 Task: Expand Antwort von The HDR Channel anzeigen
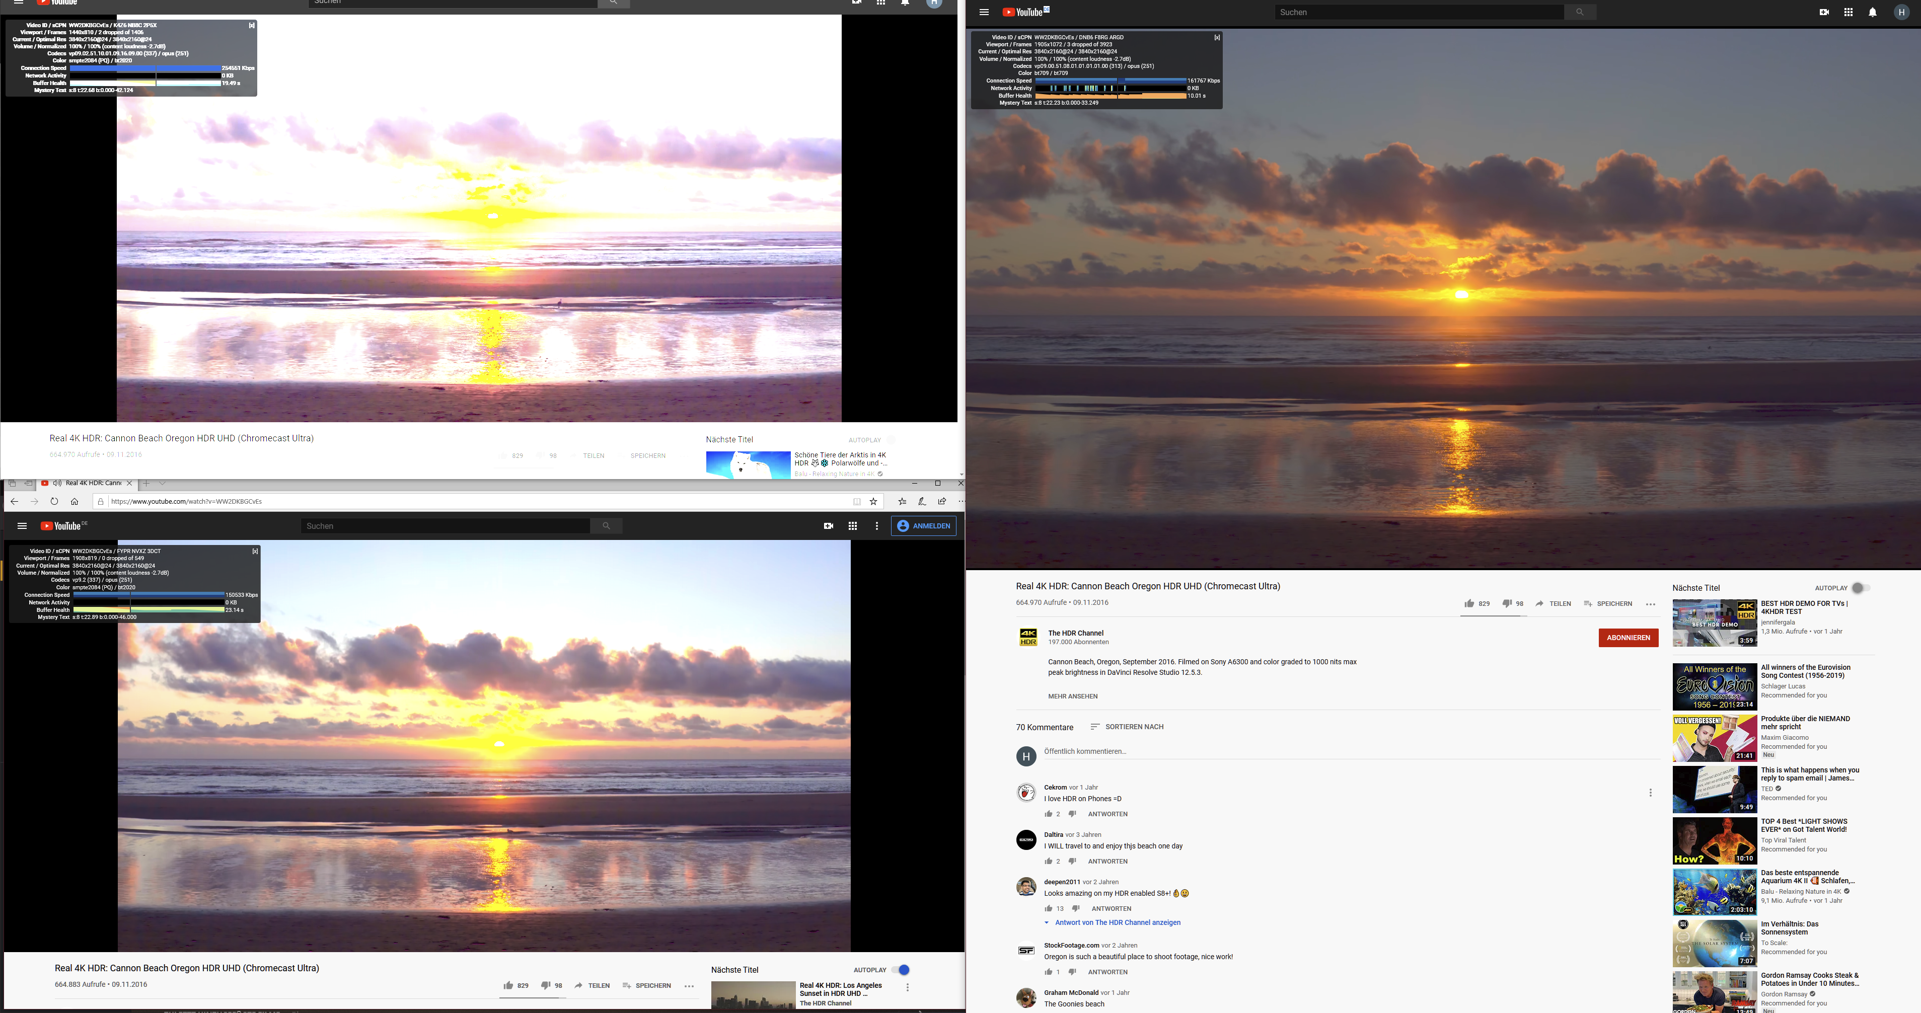1117,923
